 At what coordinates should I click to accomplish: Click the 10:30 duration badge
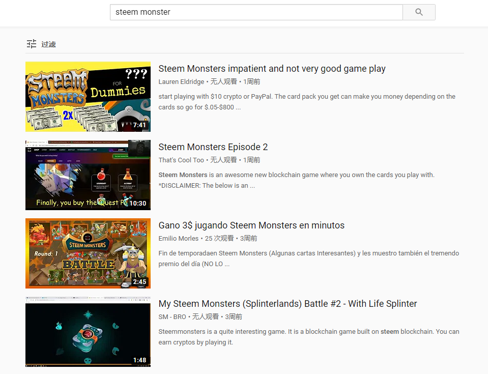138,204
